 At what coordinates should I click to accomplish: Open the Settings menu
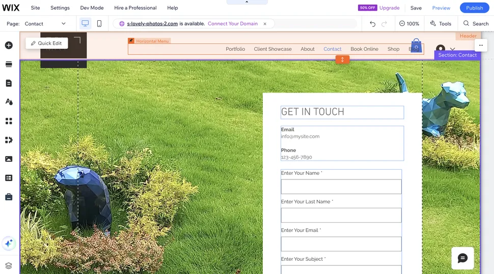[x=60, y=8]
